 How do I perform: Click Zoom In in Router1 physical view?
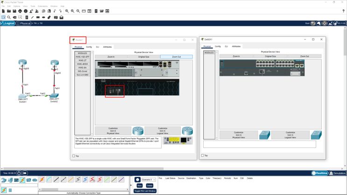[111, 57]
